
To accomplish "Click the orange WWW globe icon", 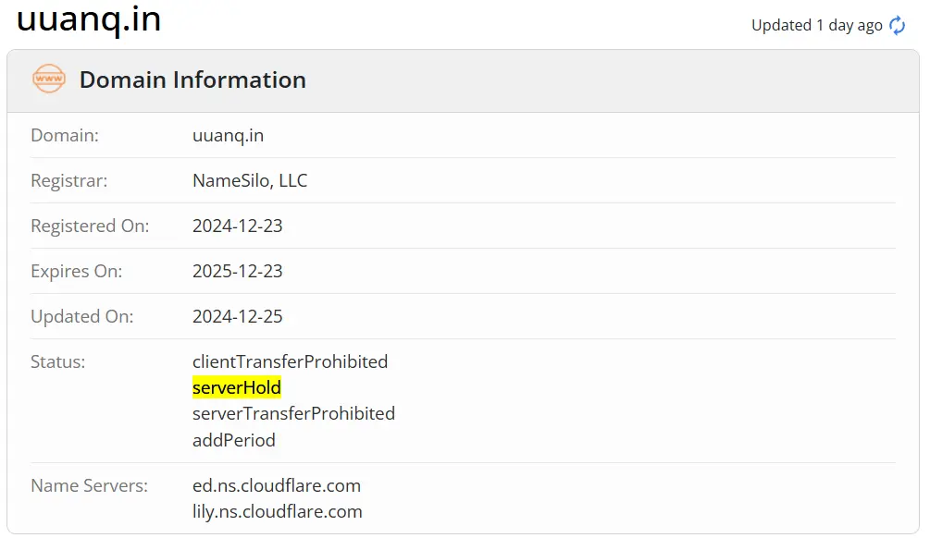I will (x=49, y=79).
